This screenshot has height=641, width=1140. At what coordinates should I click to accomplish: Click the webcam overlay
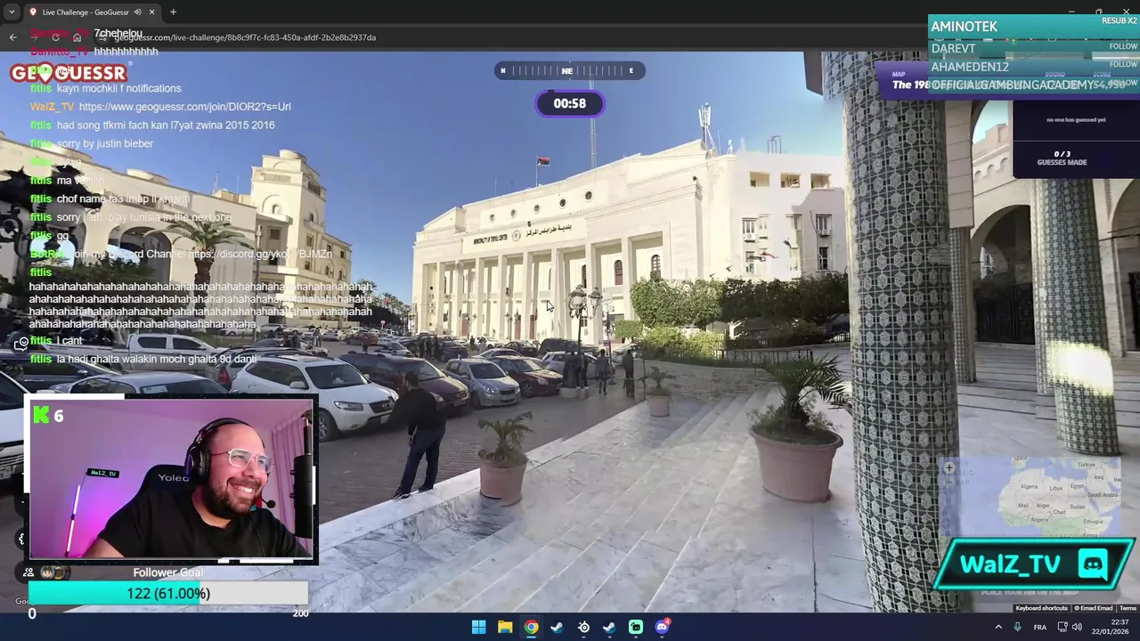(171, 479)
